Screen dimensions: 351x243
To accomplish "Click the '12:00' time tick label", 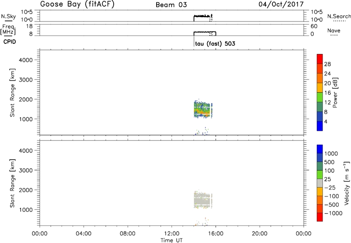I will tap(172, 234).
